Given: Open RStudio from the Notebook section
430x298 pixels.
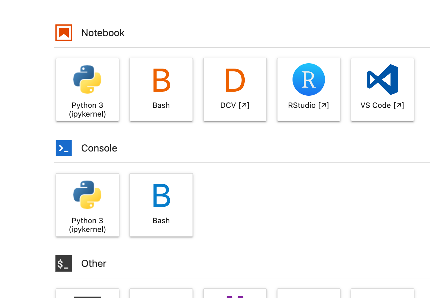Looking at the screenshot, I should [x=309, y=89].
